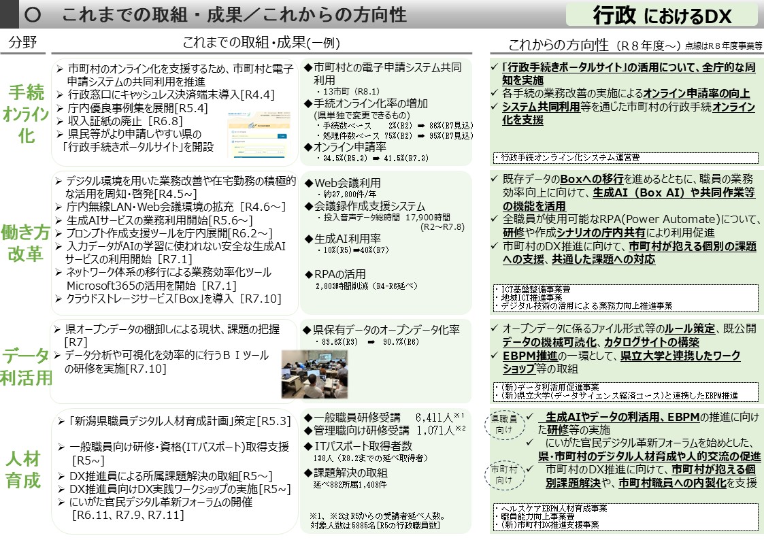The height and width of the screenshot is (540, 764).
Task: Click the 10%(R5)→40%(R7) figure
Action: 353,250
